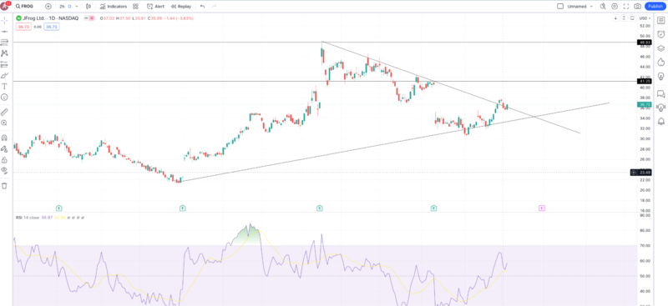The width and height of the screenshot is (668, 306).
Task: Toggle stay in drawing mode
Action: (4, 149)
